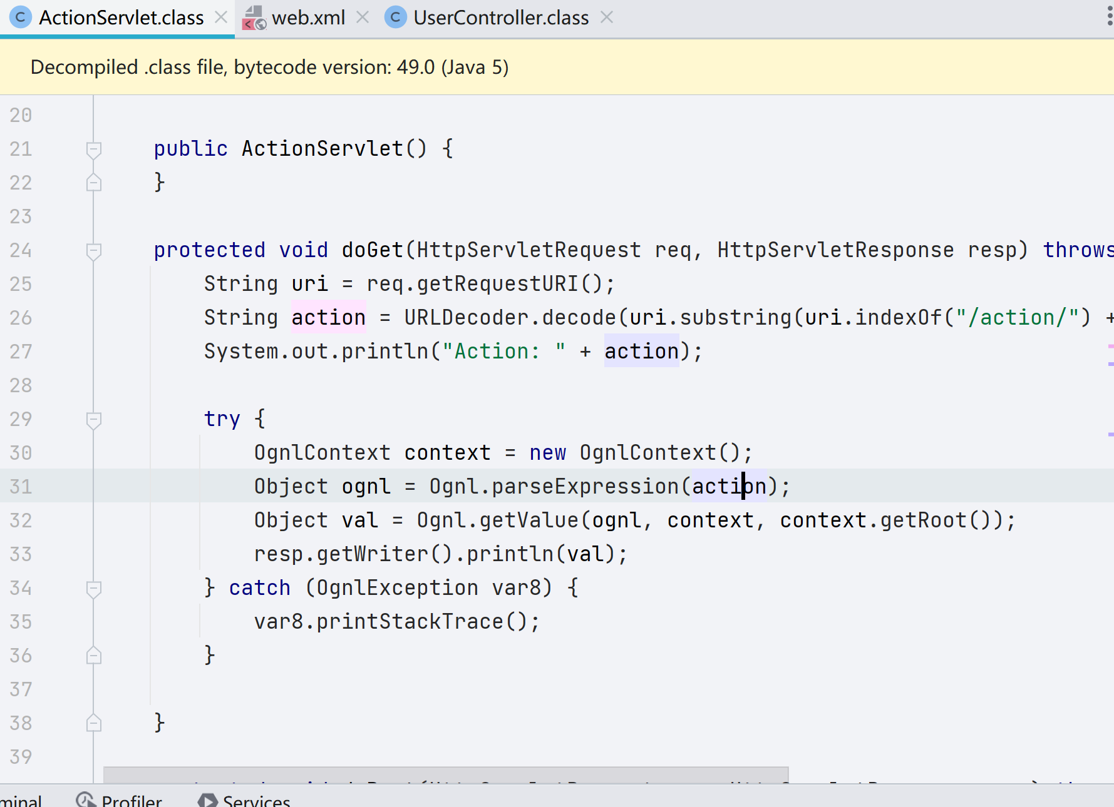Close the ActionServlet.class tab

[221, 18]
